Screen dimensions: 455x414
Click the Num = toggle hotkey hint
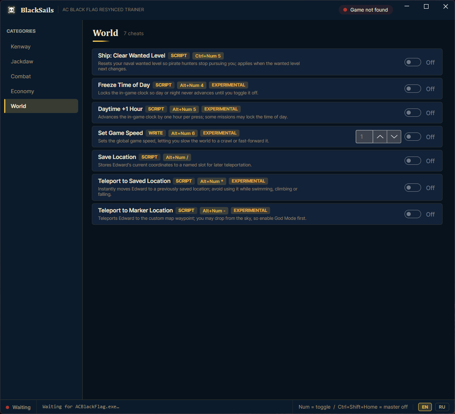click(x=314, y=407)
